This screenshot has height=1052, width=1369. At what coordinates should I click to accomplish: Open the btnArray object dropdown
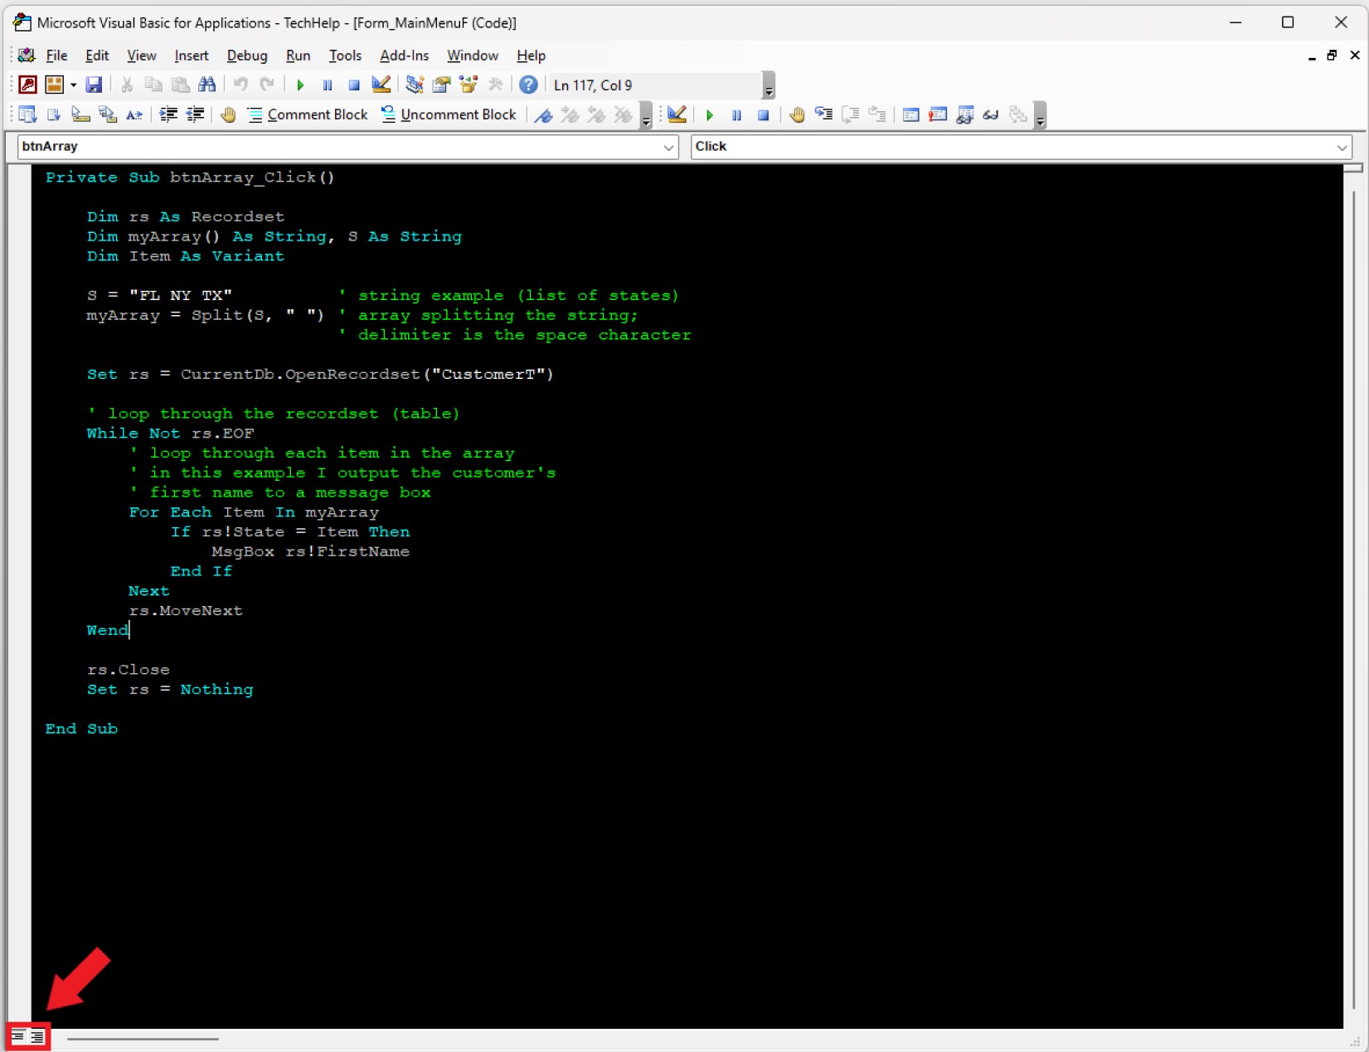(x=669, y=147)
